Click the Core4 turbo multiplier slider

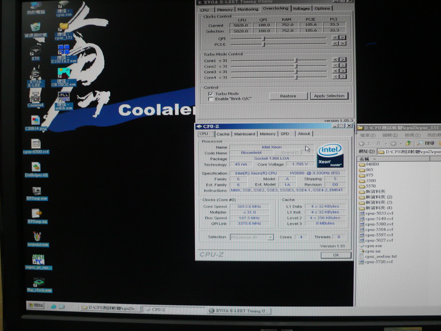pos(295,77)
